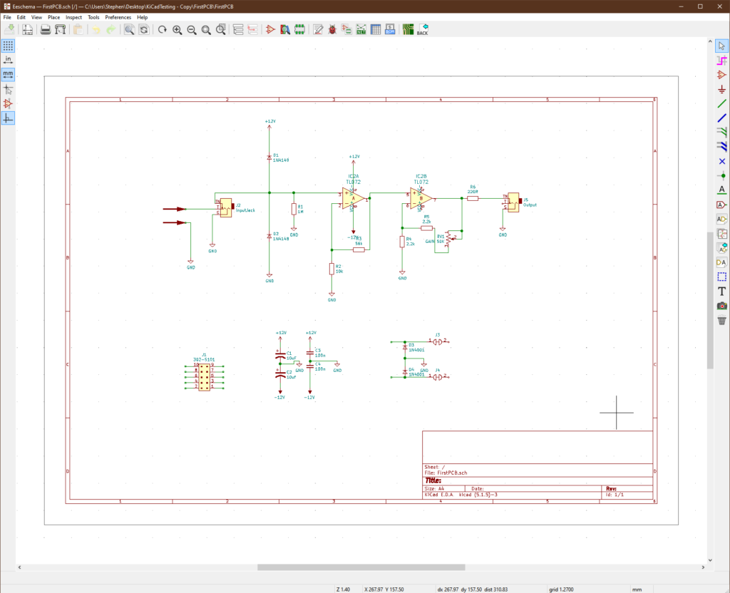Viewport: 730px width, 593px height.
Task: Open the View menu
Action: click(x=36, y=17)
